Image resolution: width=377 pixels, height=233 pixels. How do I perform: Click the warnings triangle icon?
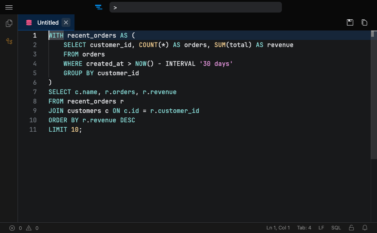click(29, 228)
